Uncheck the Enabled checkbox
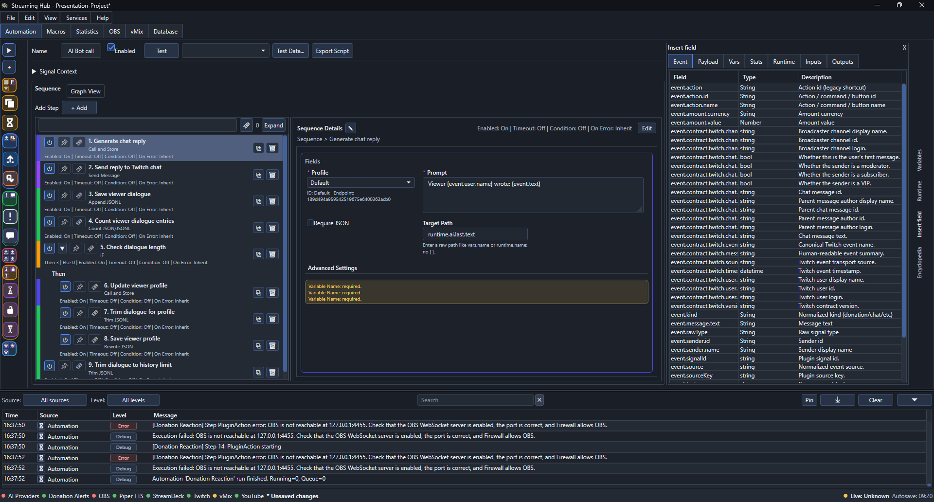Screen dimensions: 934x502 pos(111,48)
